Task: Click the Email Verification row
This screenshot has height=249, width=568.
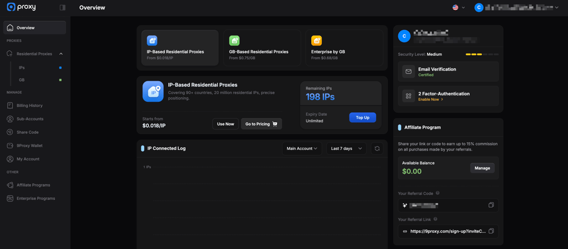Action: [x=448, y=71]
